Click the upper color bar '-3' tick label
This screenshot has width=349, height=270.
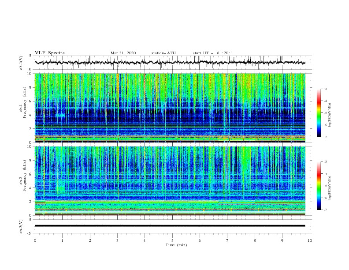click(x=325, y=89)
